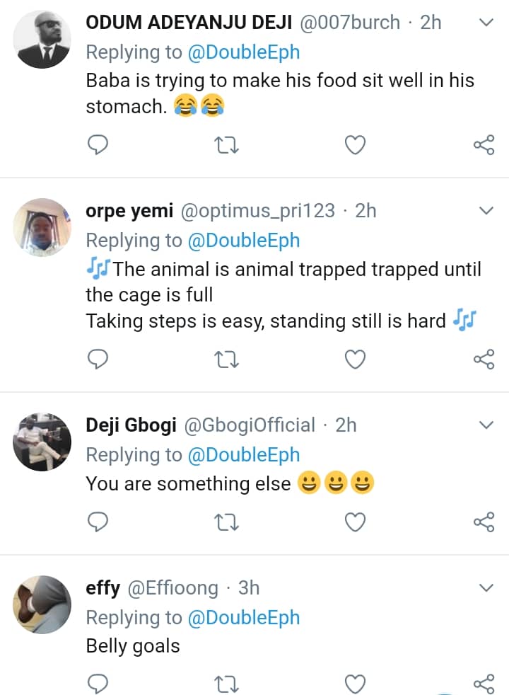Reply to orpe yemi's tweet
Screen dimensions: 509x695
click(x=98, y=360)
